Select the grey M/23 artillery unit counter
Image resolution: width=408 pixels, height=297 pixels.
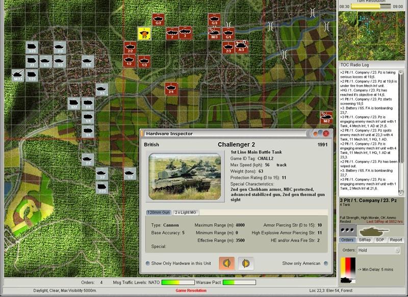18,75
